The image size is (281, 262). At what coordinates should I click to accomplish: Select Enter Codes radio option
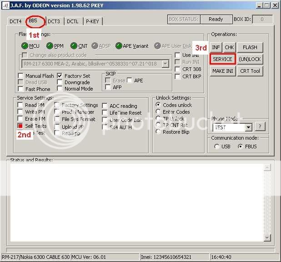click(x=158, y=112)
